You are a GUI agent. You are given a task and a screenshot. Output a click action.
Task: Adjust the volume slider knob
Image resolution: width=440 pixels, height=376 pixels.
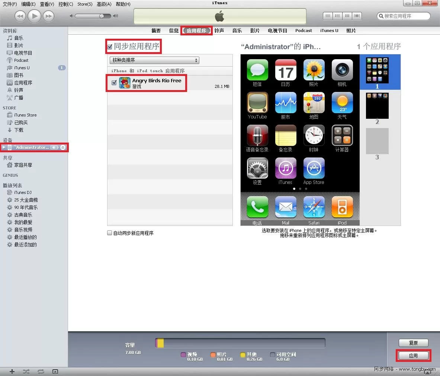coord(102,16)
